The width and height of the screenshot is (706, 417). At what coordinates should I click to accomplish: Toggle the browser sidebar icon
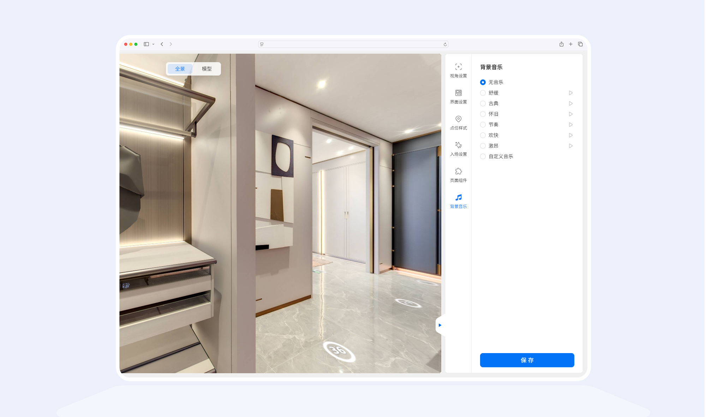point(146,44)
